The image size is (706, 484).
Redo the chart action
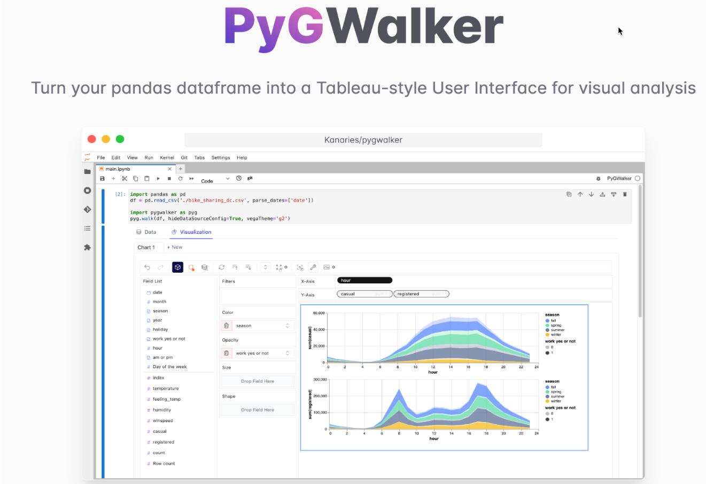click(x=160, y=267)
